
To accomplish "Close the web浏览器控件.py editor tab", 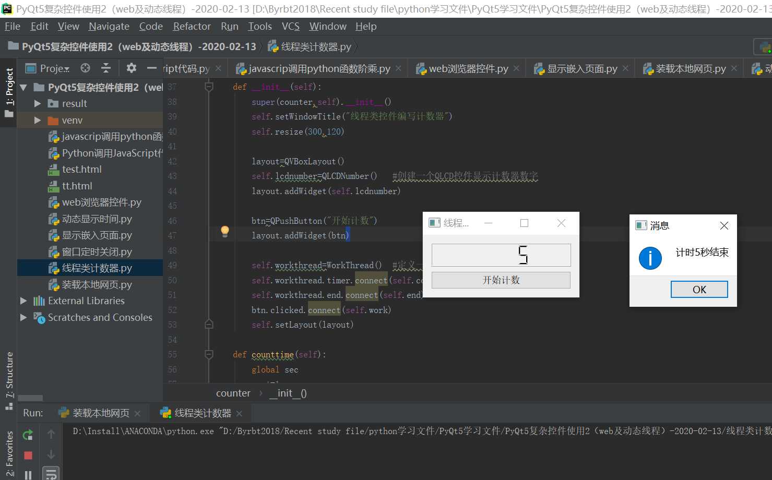I will coord(516,68).
